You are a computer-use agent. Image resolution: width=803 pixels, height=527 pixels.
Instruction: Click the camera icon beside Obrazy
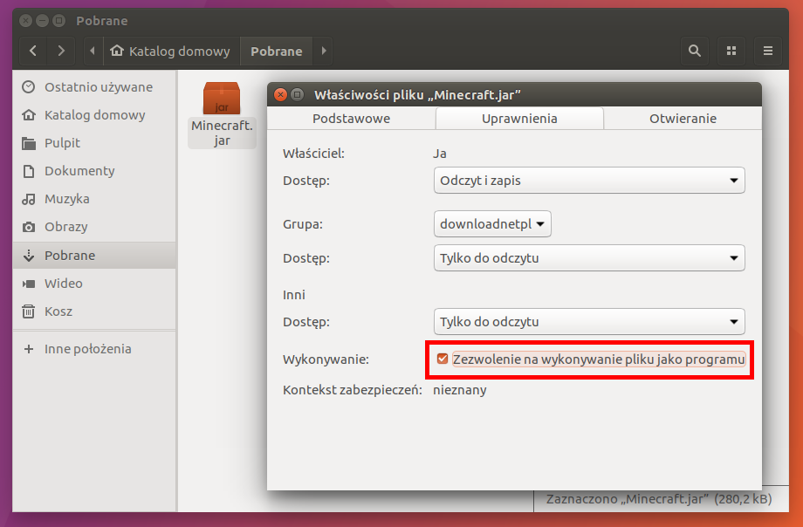pos(29,227)
